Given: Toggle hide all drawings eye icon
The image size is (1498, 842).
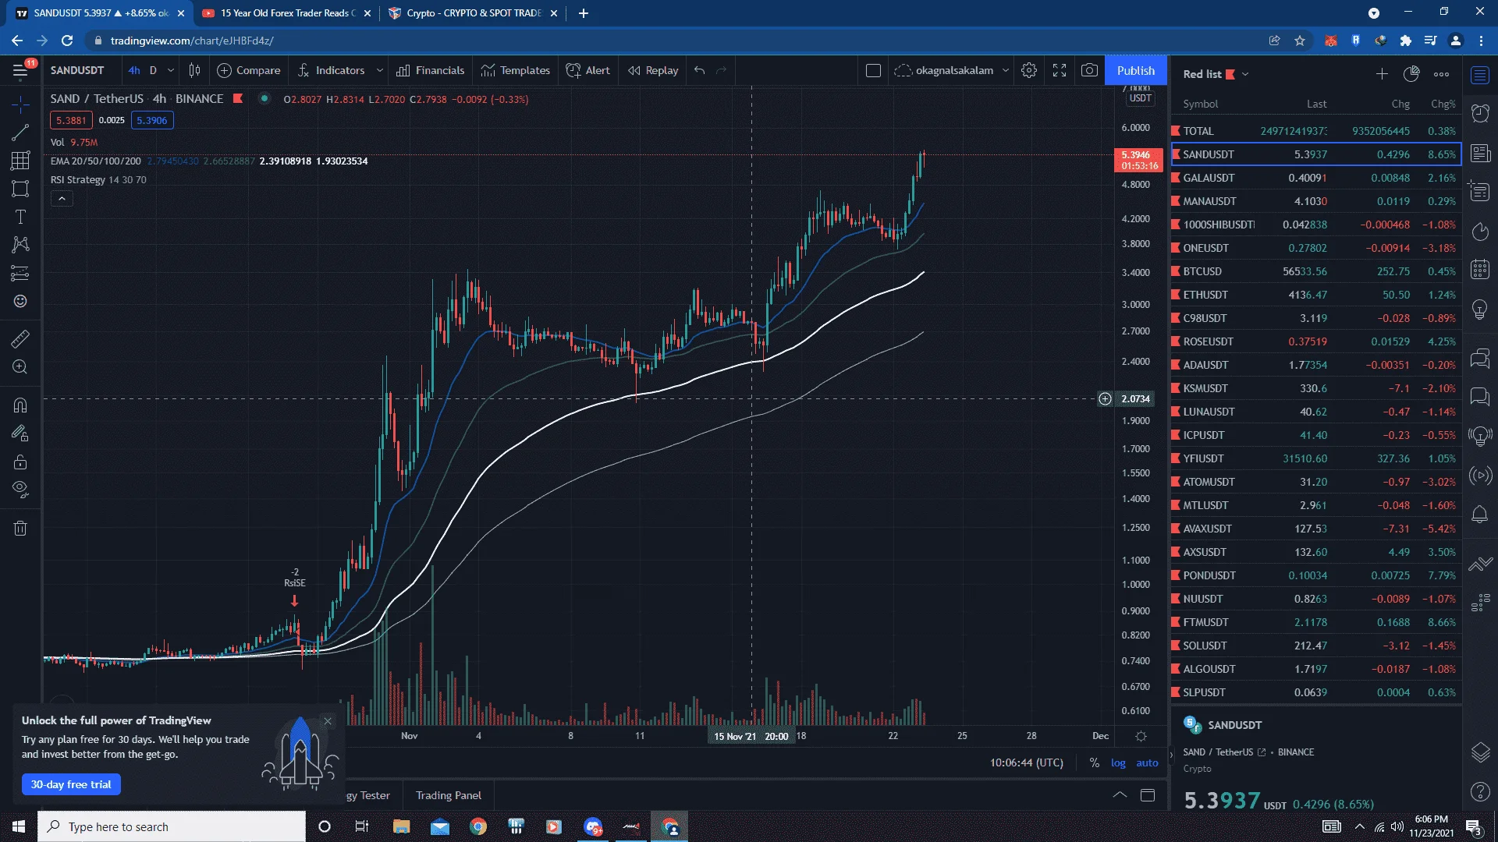Looking at the screenshot, I should point(20,490).
